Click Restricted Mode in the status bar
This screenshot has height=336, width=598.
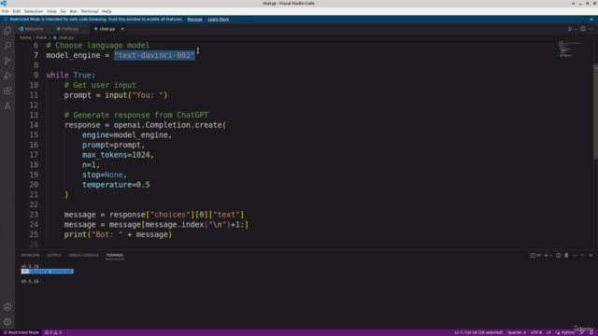(21, 332)
